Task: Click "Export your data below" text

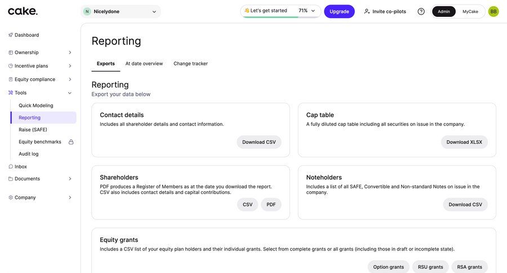Action: [x=121, y=94]
